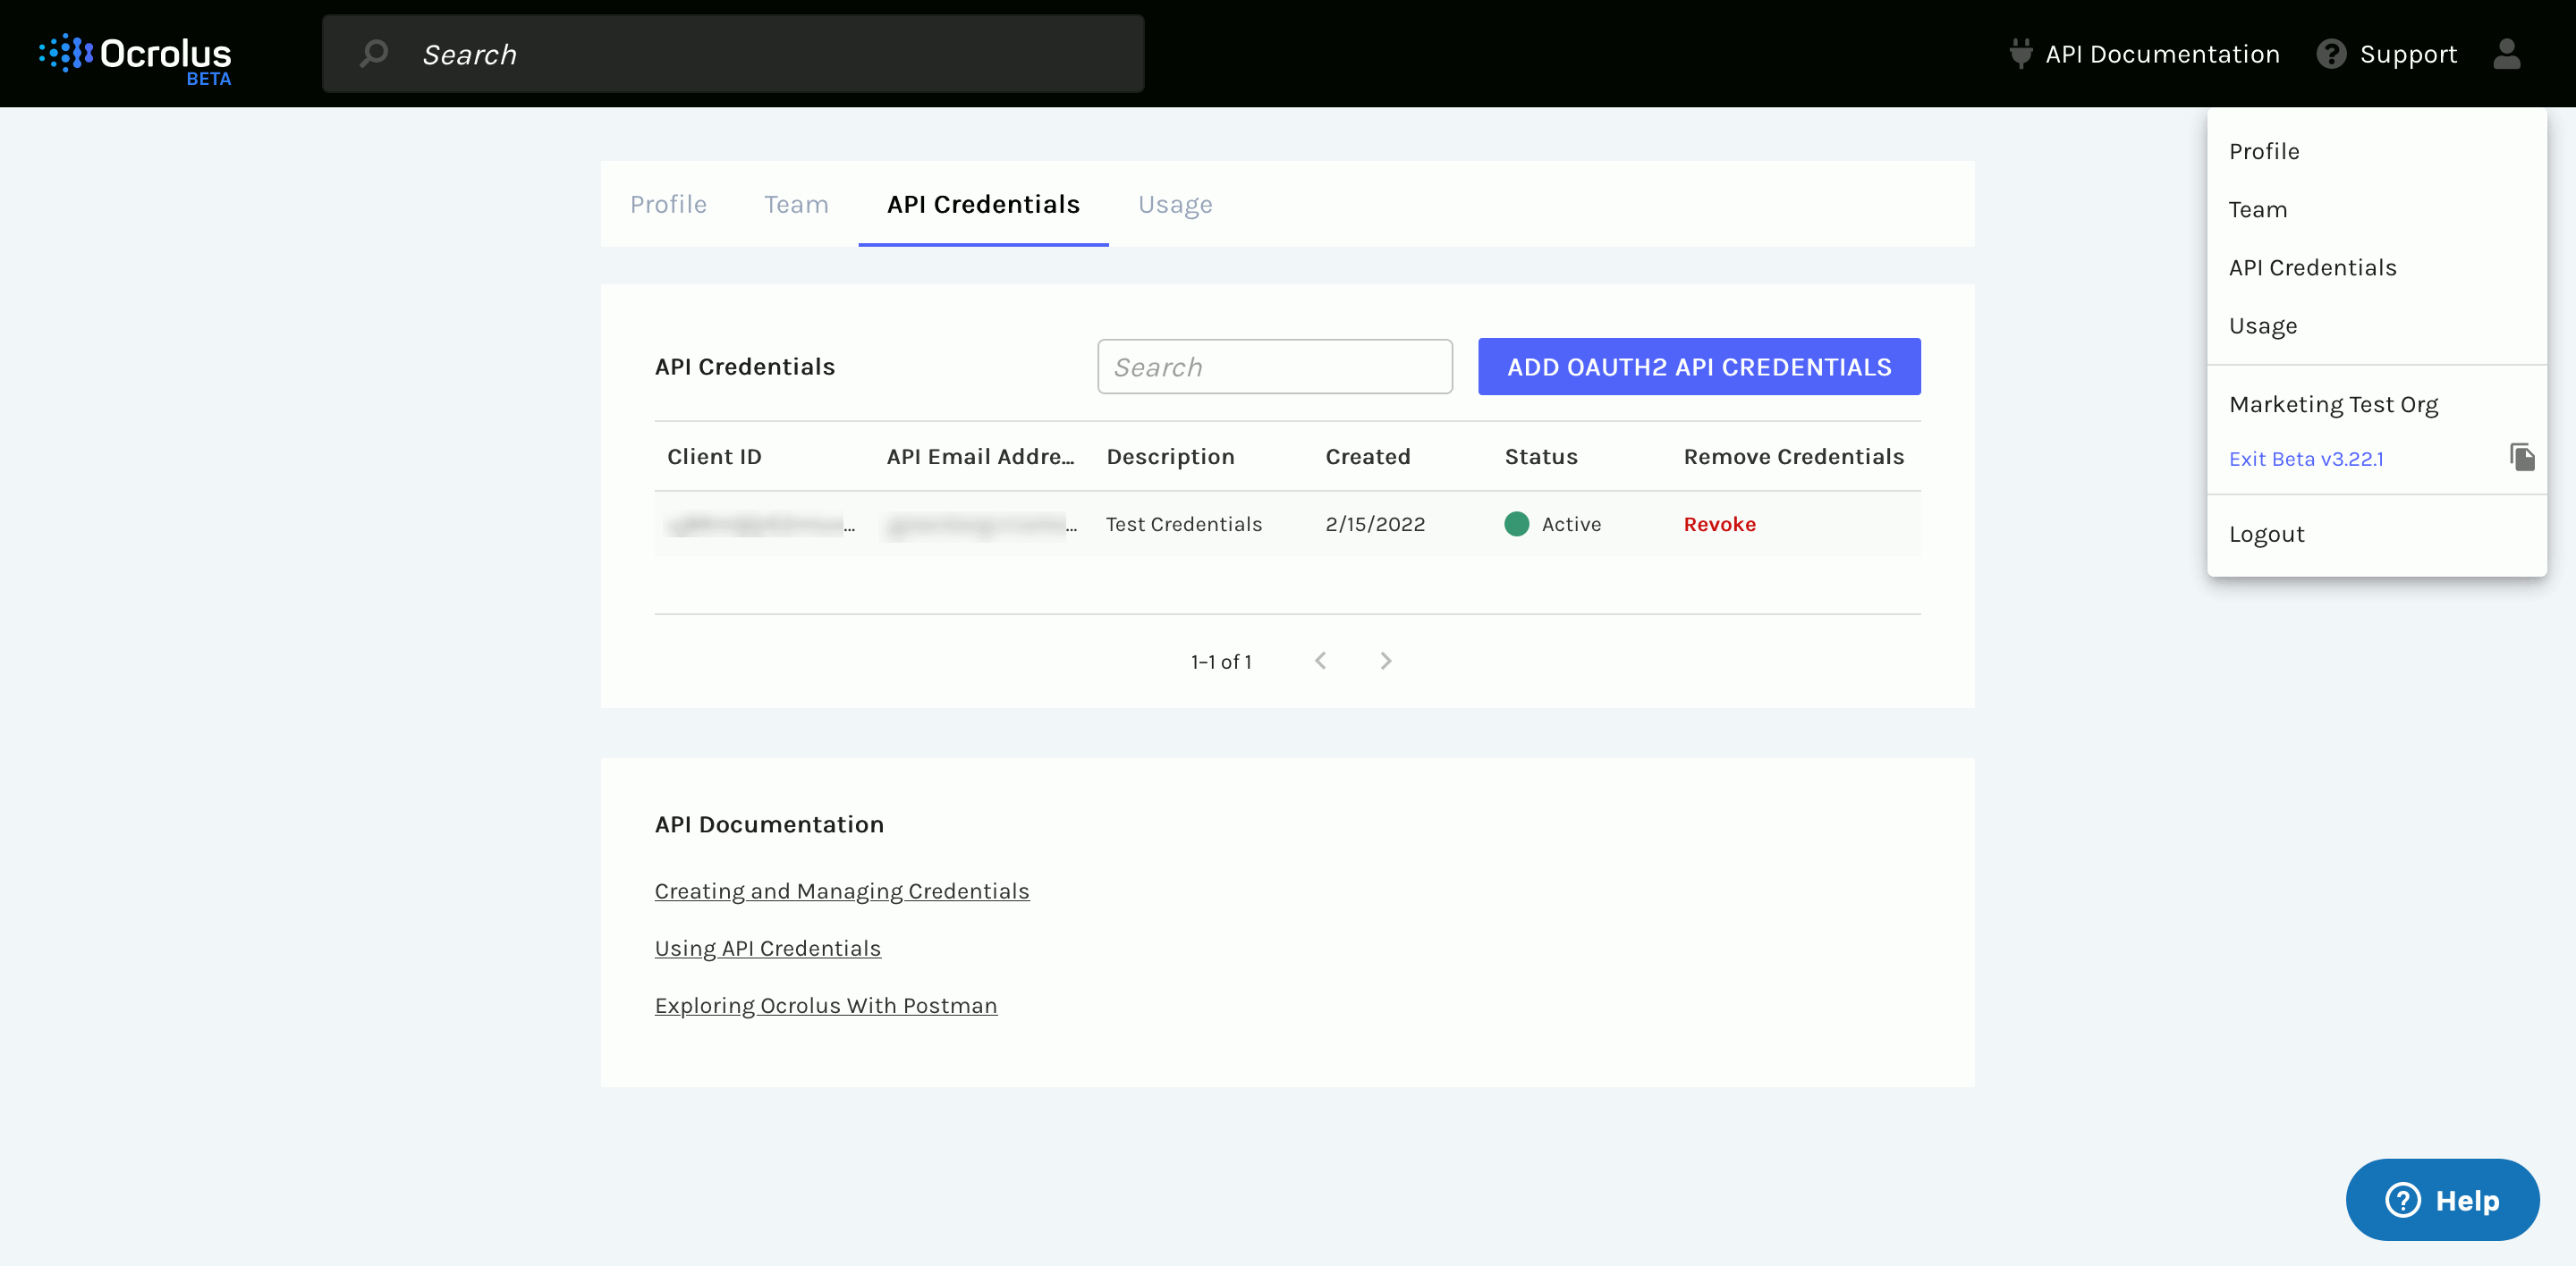Switch to the Team tab
The width and height of the screenshot is (2576, 1266).
[796, 205]
